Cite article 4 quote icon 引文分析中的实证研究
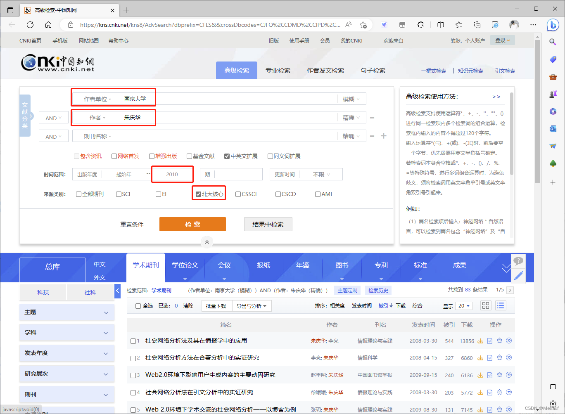The image size is (565, 414). [509, 392]
